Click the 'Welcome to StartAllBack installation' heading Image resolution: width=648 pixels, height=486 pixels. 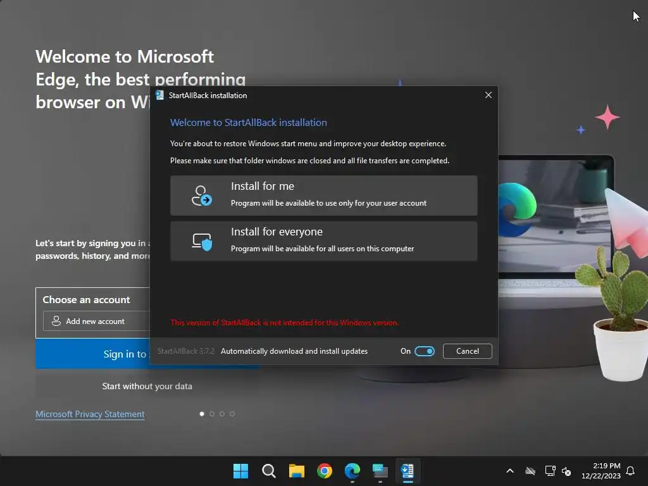tap(248, 122)
